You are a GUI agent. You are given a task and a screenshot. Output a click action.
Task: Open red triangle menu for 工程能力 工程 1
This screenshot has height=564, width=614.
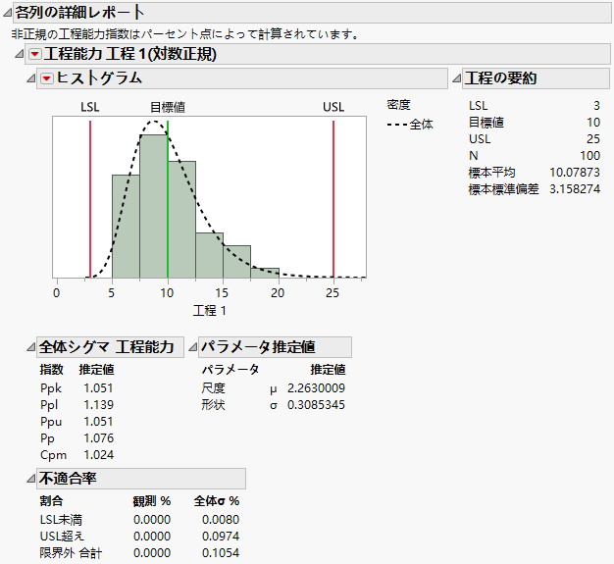point(35,54)
